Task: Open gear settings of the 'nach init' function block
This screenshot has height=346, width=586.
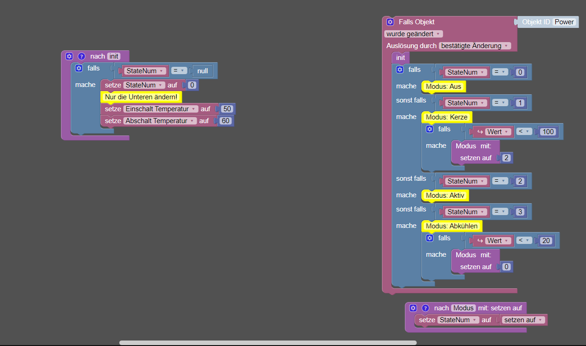Action: click(69, 56)
